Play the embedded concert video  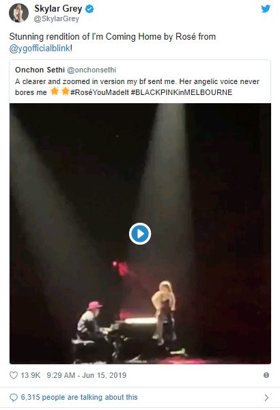click(140, 234)
